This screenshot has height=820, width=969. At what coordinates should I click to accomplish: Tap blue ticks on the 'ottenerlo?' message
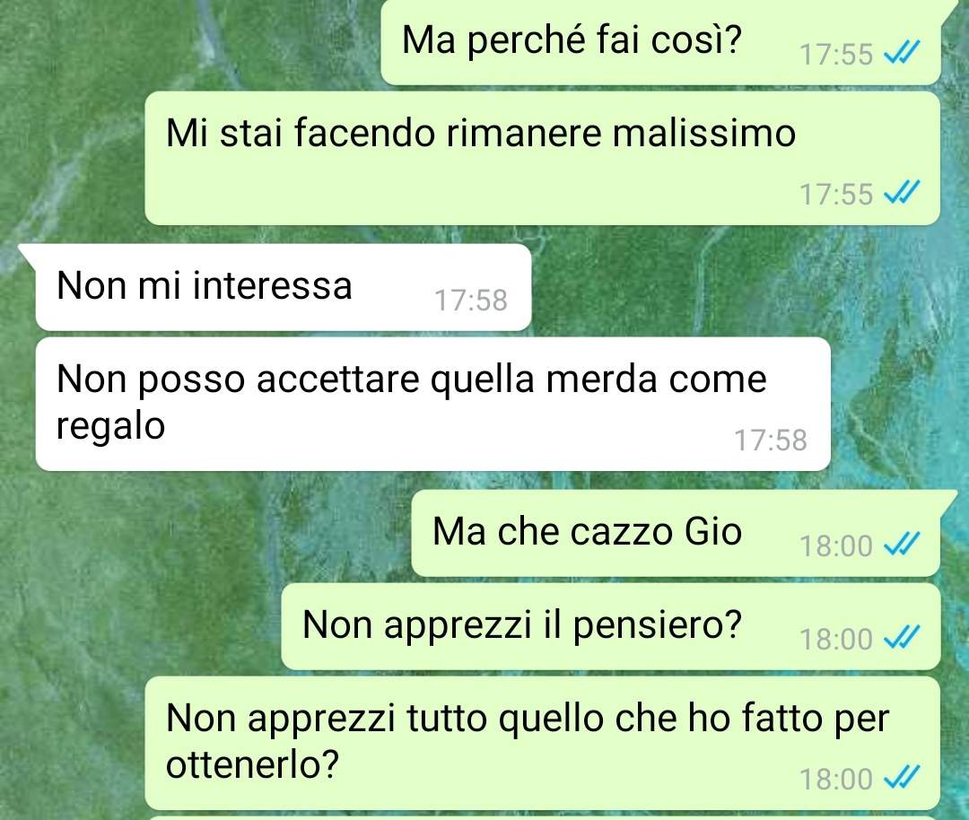coord(902,777)
